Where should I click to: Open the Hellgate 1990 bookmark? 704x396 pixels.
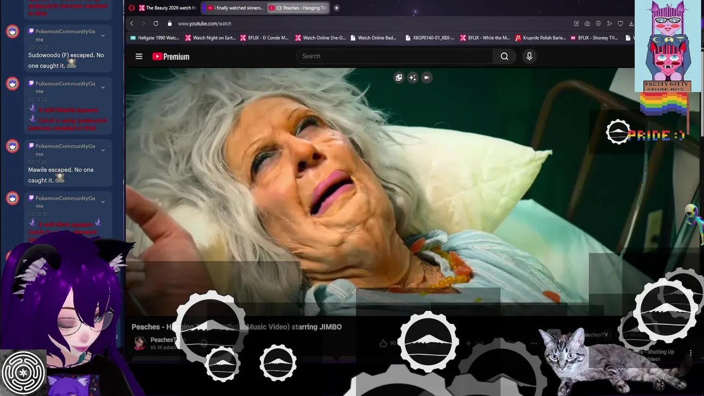tap(155, 38)
